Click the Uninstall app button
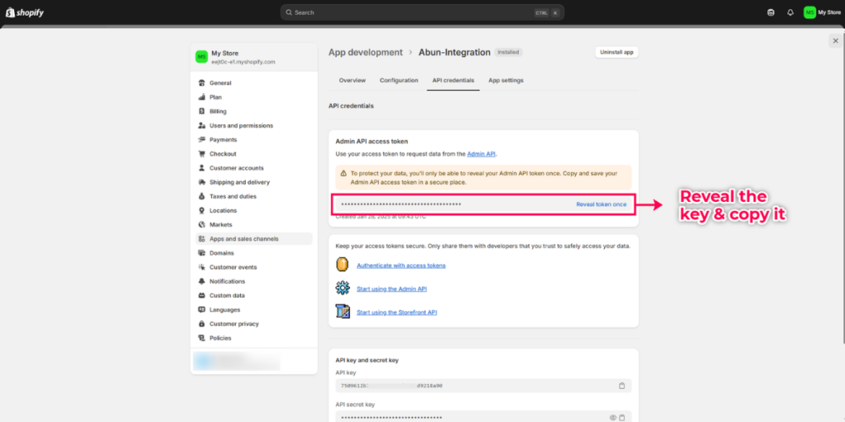This screenshot has height=422, width=845. click(616, 52)
